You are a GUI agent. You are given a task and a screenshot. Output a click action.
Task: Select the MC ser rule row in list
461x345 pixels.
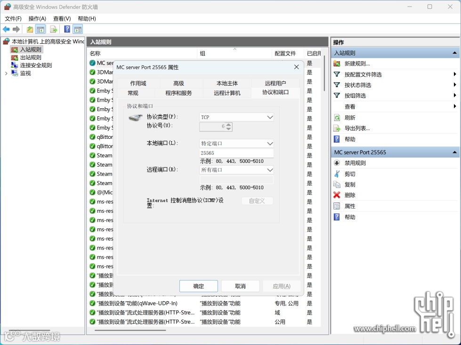(x=101, y=63)
